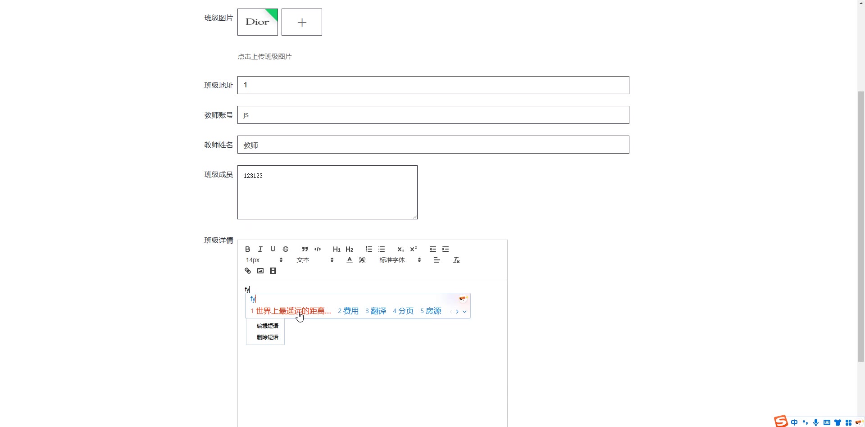Open the text color picker
The height and width of the screenshot is (427, 865).
click(350, 260)
